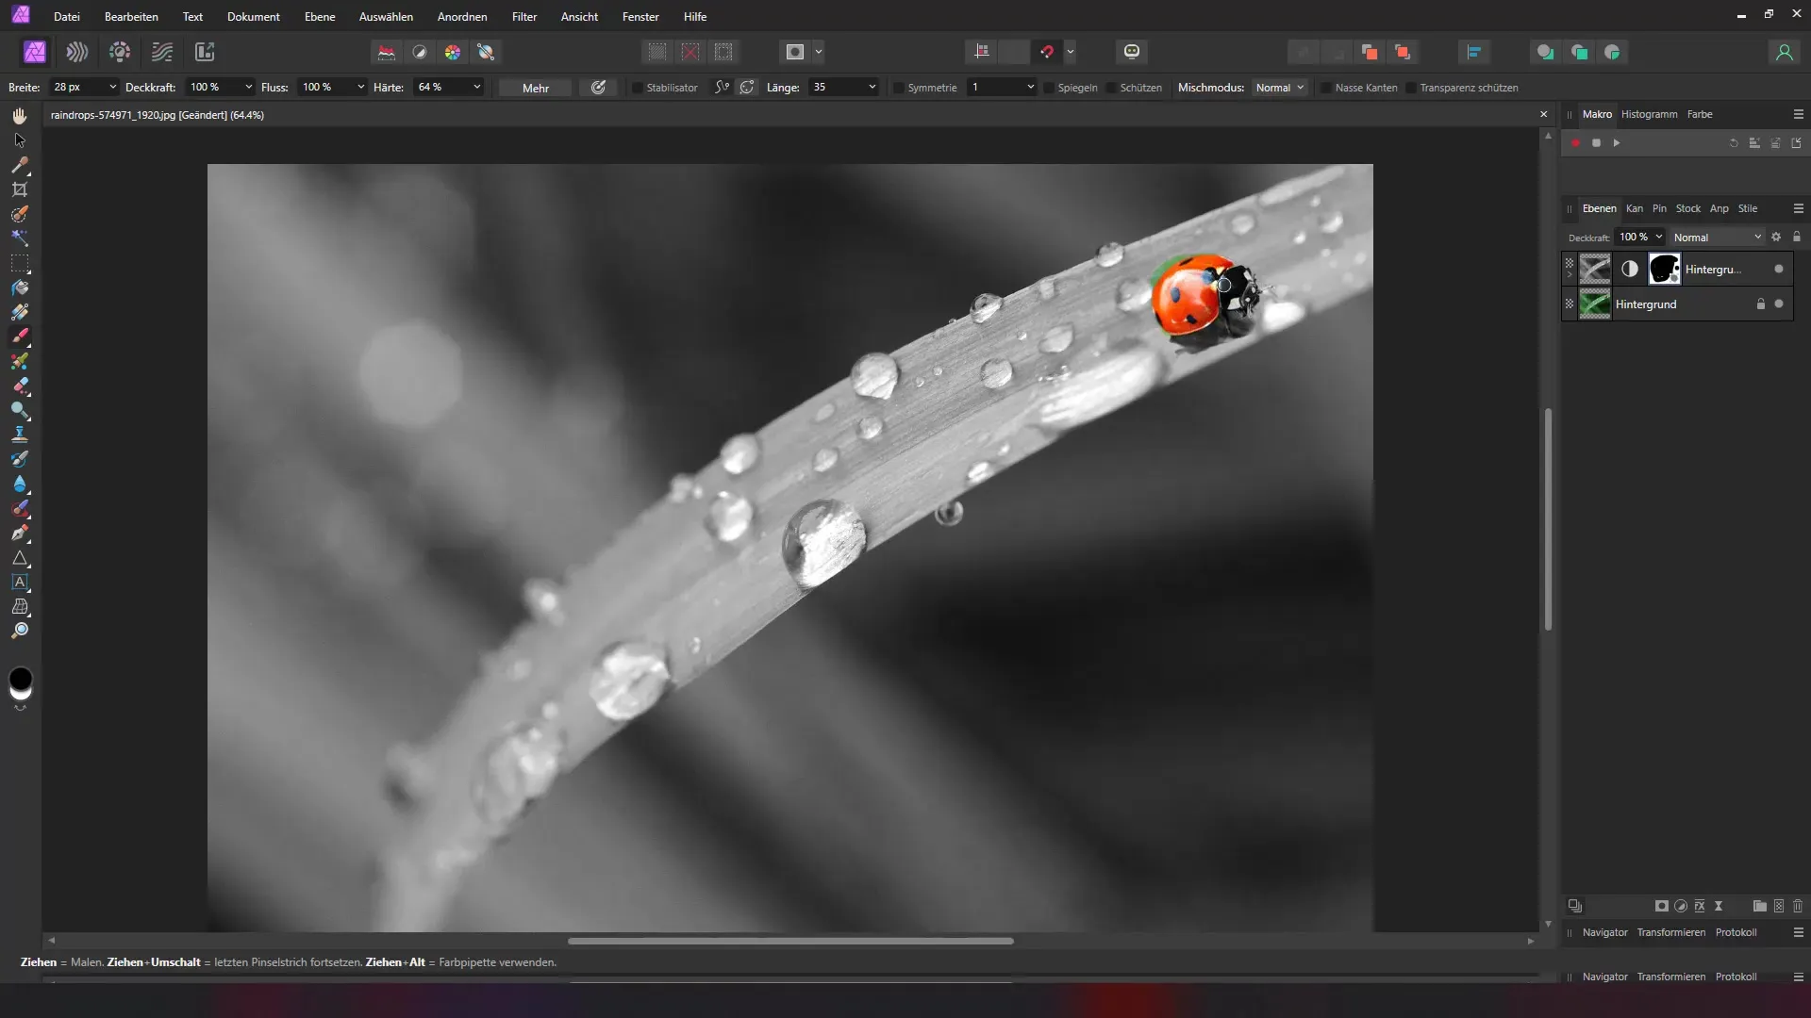
Task: Open the Härte percentage dropdown
Action: coord(476,87)
